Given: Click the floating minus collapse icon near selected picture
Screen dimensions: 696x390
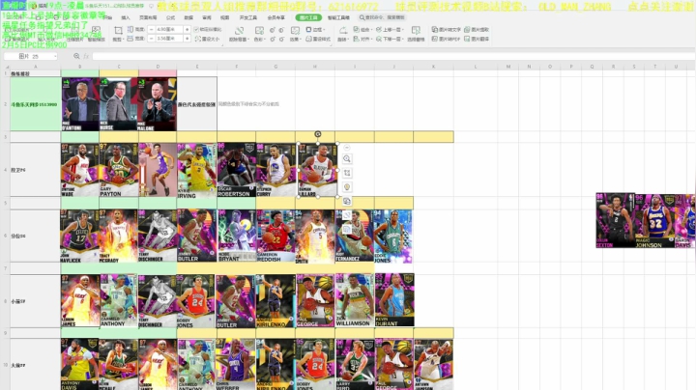Looking at the screenshot, I should 347,147.
